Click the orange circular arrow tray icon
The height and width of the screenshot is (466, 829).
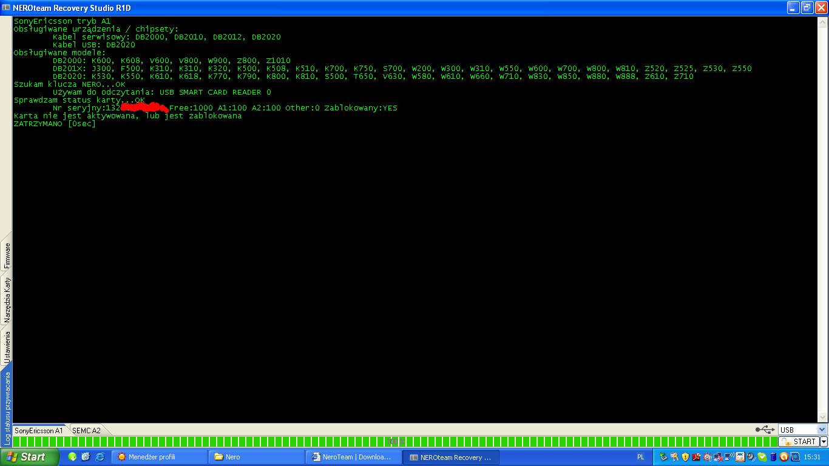pyautogui.click(x=783, y=457)
